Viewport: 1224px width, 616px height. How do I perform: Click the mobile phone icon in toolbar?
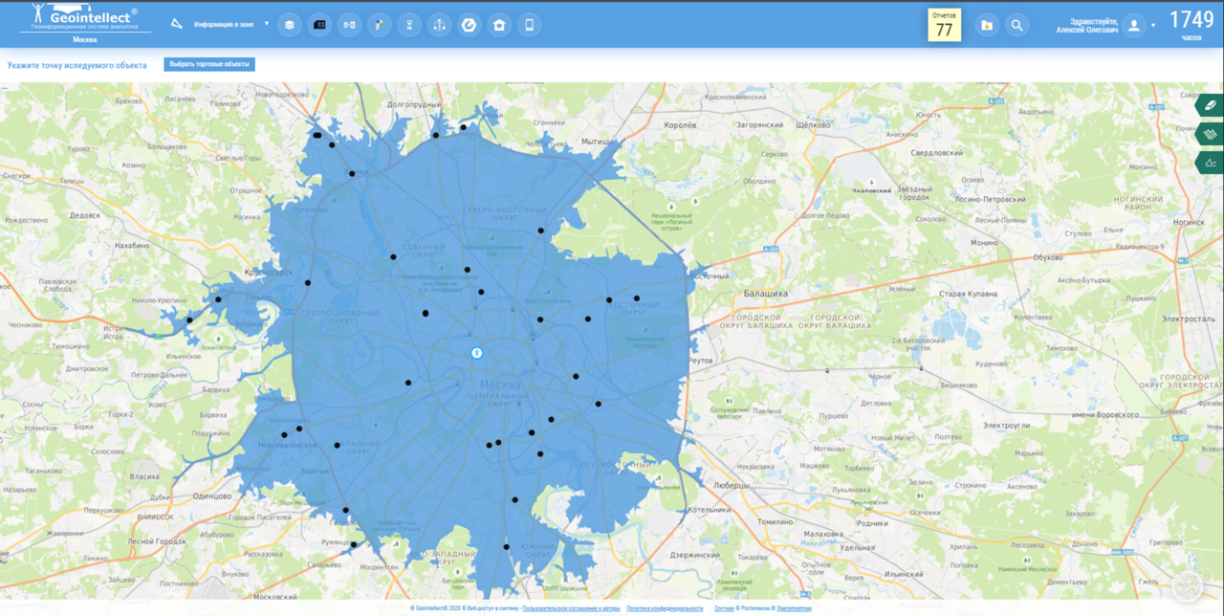(529, 26)
